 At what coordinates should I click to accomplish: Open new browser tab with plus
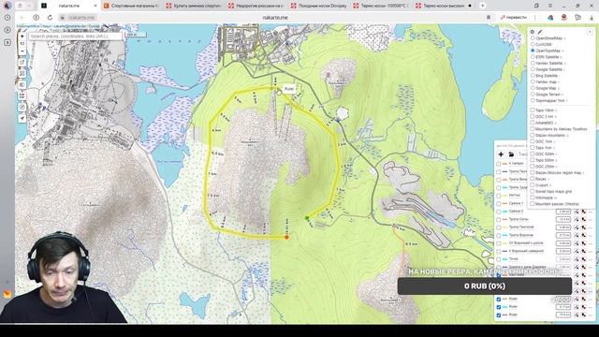[483, 6]
